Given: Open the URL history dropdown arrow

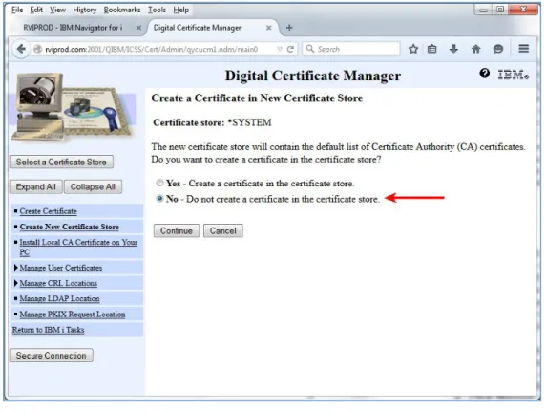Looking at the screenshot, I should click(280, 50).
